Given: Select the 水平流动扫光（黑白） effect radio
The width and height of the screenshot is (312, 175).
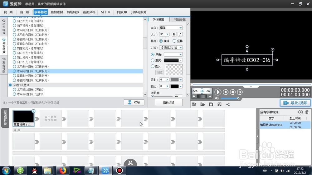Looking at the screenshot, I should point(14,90).
